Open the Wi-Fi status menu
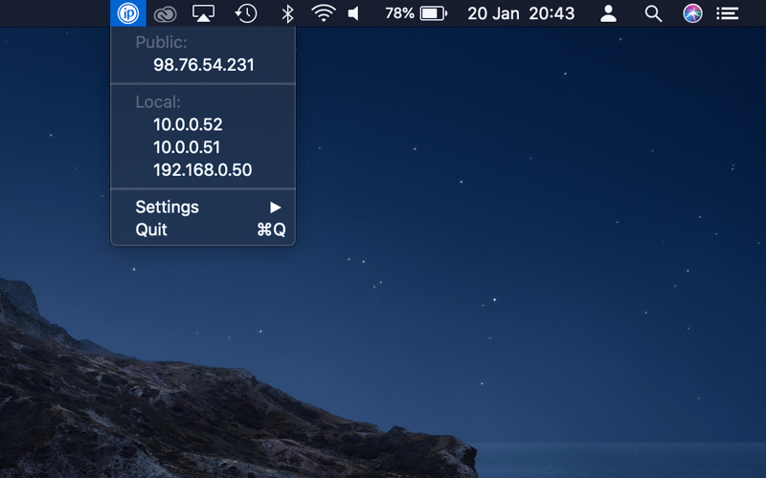This screenshot has height=478, width=766. 324,13
